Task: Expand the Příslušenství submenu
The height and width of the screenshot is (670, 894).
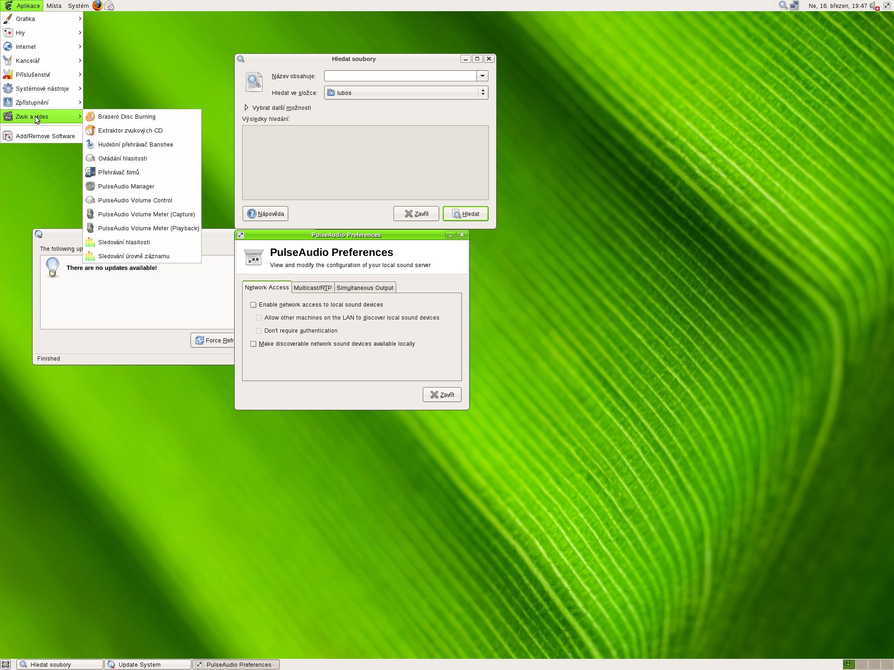Action: point(41,74)
